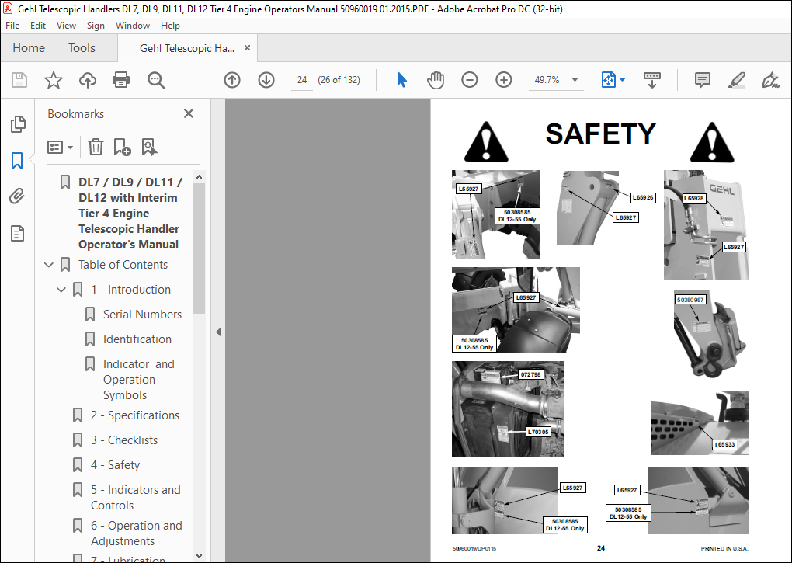
Task: Open the Window menu
Action: 132,26
